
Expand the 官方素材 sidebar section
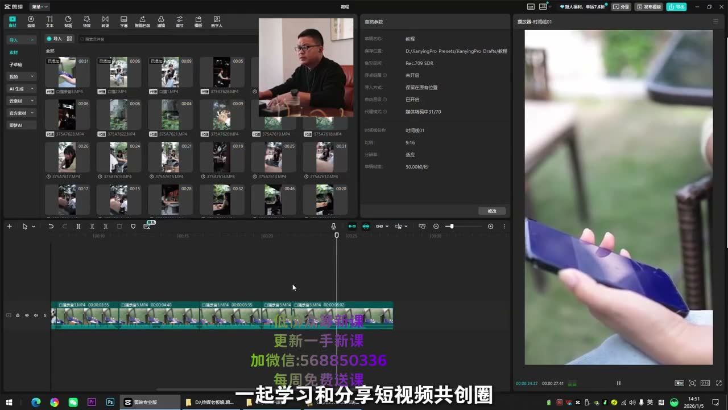tap(22, 113)
